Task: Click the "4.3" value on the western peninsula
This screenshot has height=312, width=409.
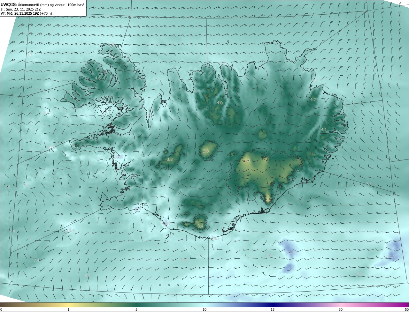Action: point(76,146)
